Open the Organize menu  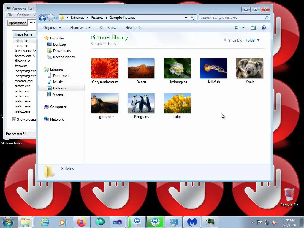point(52,28)
